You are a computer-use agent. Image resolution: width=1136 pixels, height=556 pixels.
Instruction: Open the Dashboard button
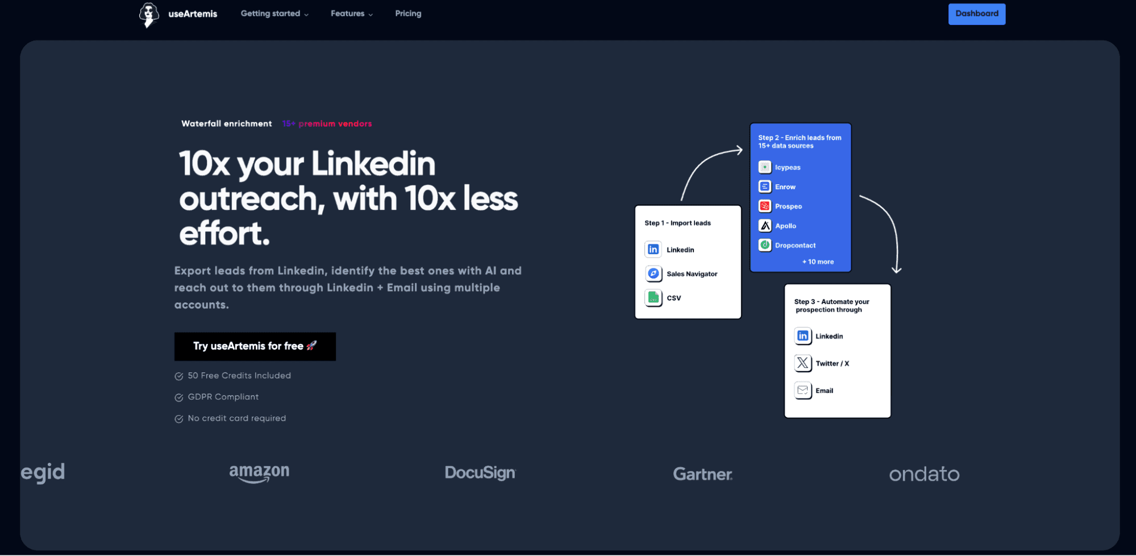pos(976,14)
